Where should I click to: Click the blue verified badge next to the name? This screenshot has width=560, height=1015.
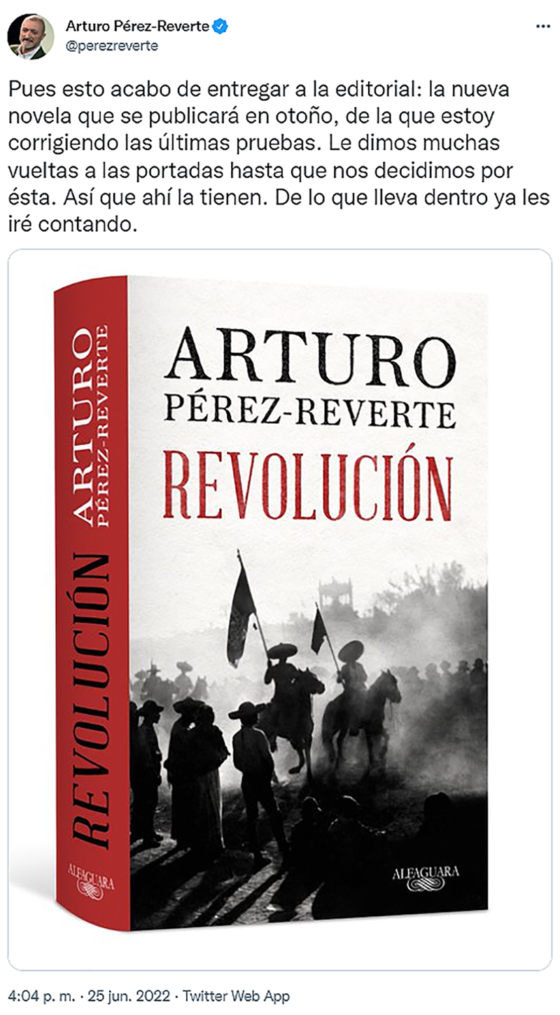click(221, 27)
